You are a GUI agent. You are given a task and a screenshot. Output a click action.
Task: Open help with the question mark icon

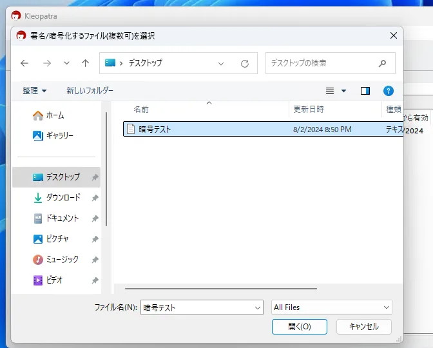click(389, 91)
